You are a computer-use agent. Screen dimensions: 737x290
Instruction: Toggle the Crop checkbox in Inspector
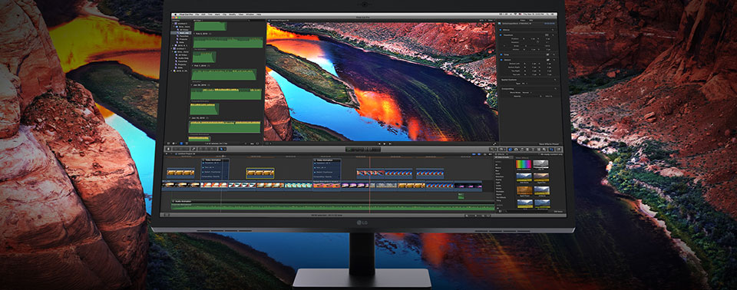click(501, 54)
